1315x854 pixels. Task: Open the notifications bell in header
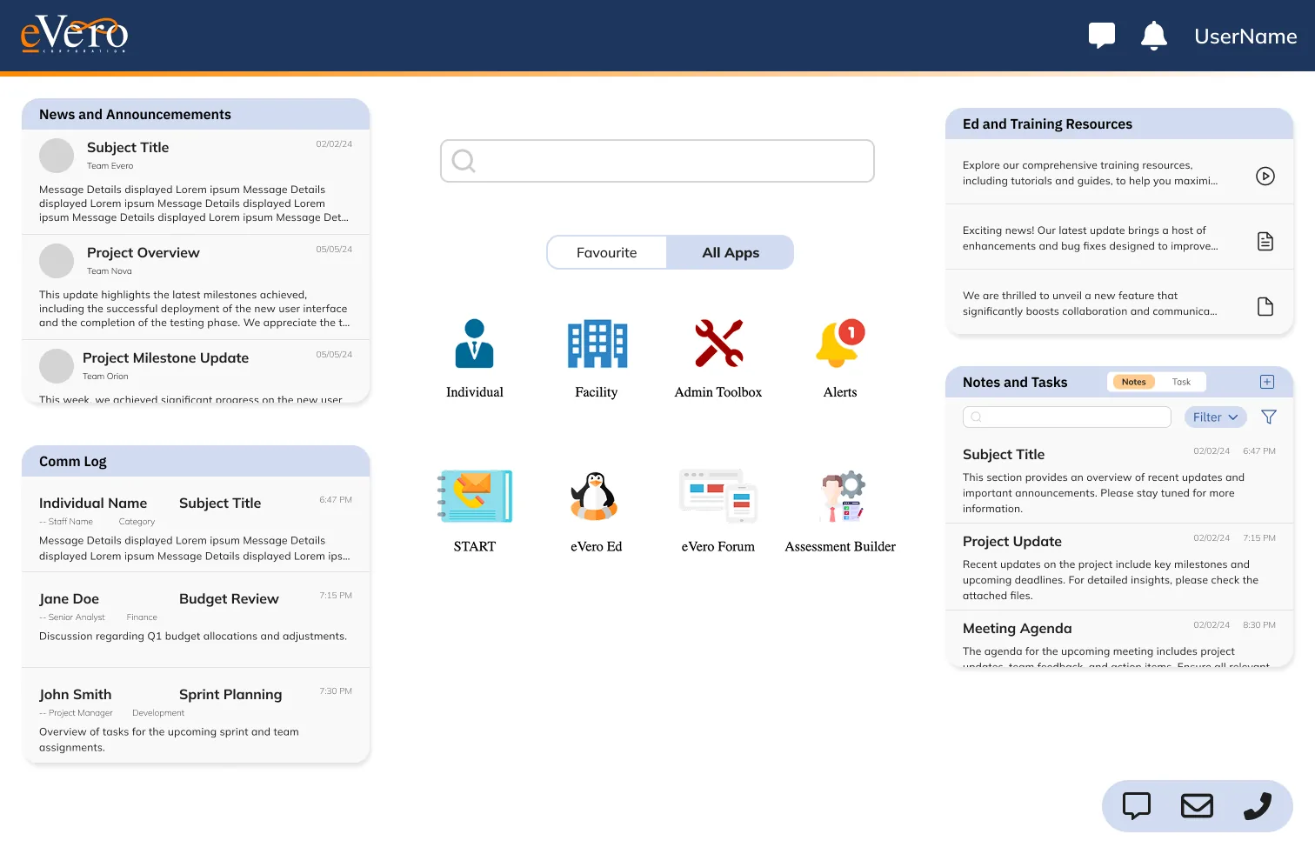(1154, 36)
